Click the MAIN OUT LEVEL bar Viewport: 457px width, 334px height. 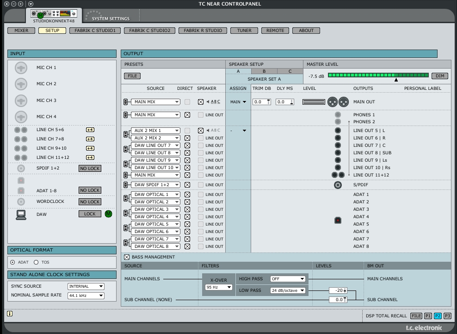pyautogui.click(x=314, y=102)
